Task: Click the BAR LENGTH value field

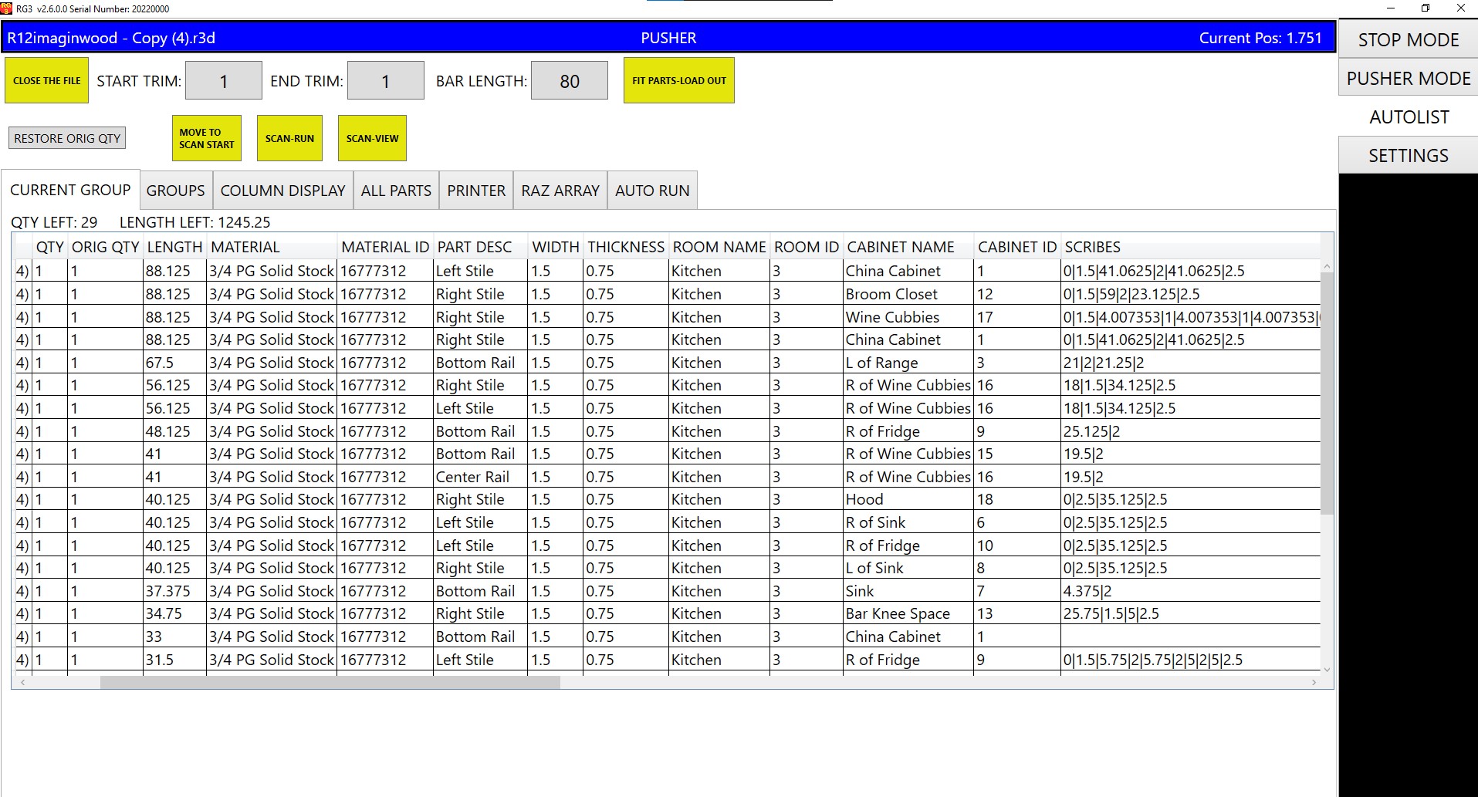Action: click(570, 81)
